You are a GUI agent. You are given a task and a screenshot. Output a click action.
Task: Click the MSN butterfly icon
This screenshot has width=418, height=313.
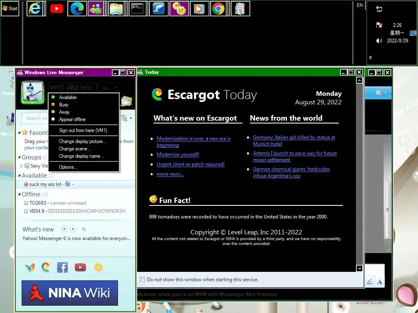(30, 267)
